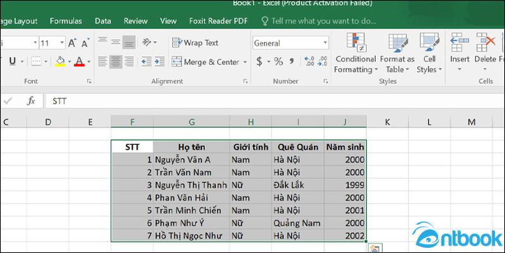Apply yellow Fill Color
The image size is (505, 253).
point(60,61)
